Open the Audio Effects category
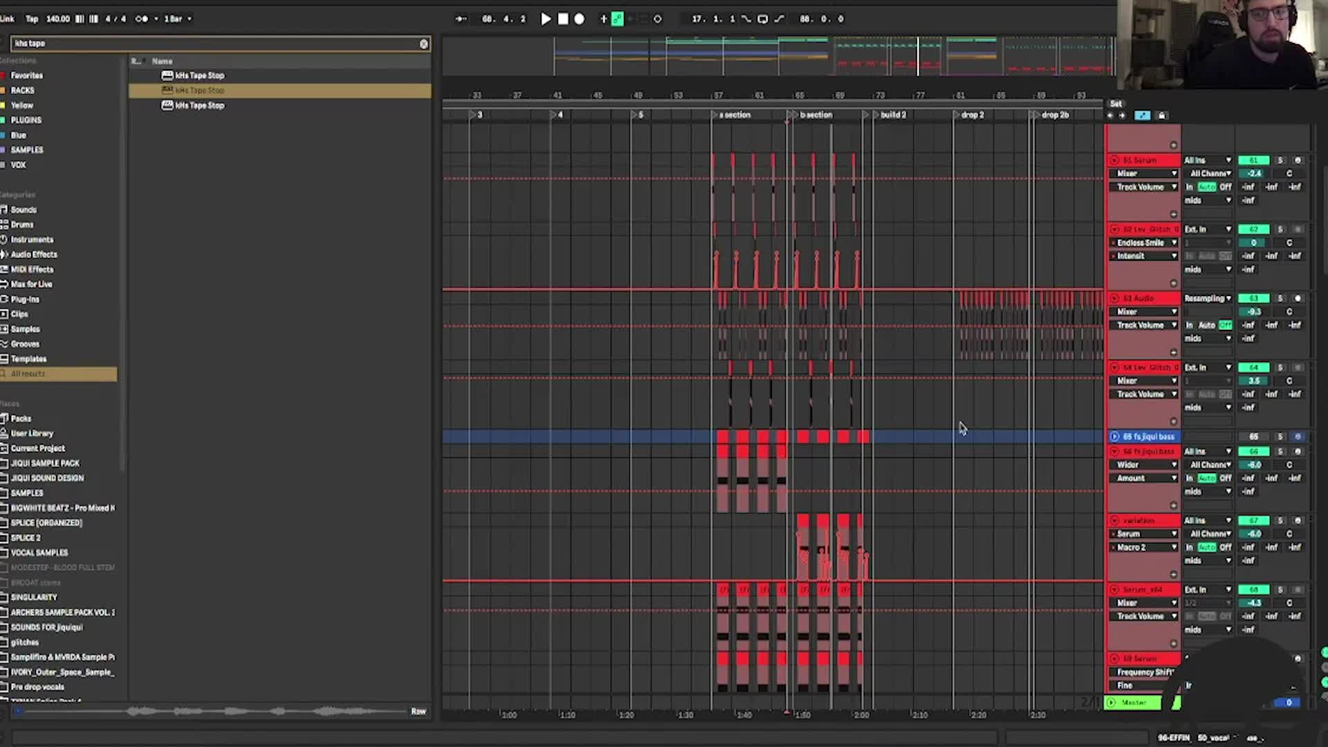The height and width of the screenshot is (747, 1328). (34, 255)
